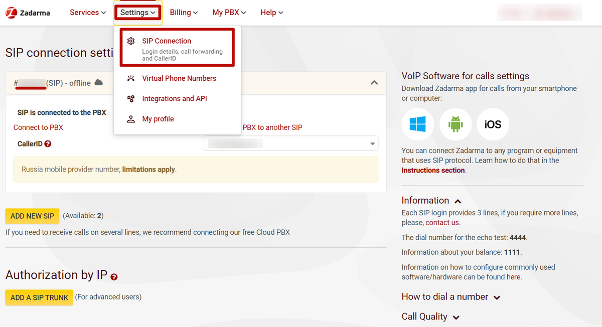
Task: Click the '(Available: 2)' text
Action: coord(83,216)
